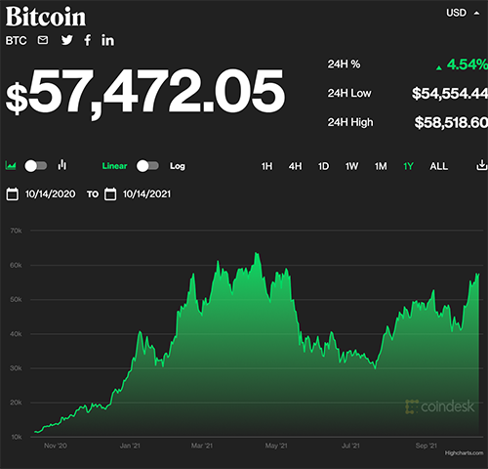Click the 10k y-axis label
Screen dimensions: 488x469
click(17, 437)
